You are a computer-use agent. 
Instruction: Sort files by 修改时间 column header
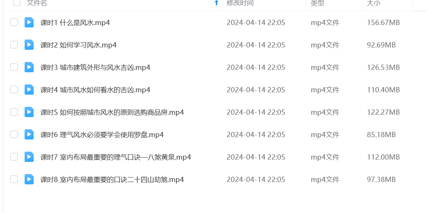click(x=240, y=3)
